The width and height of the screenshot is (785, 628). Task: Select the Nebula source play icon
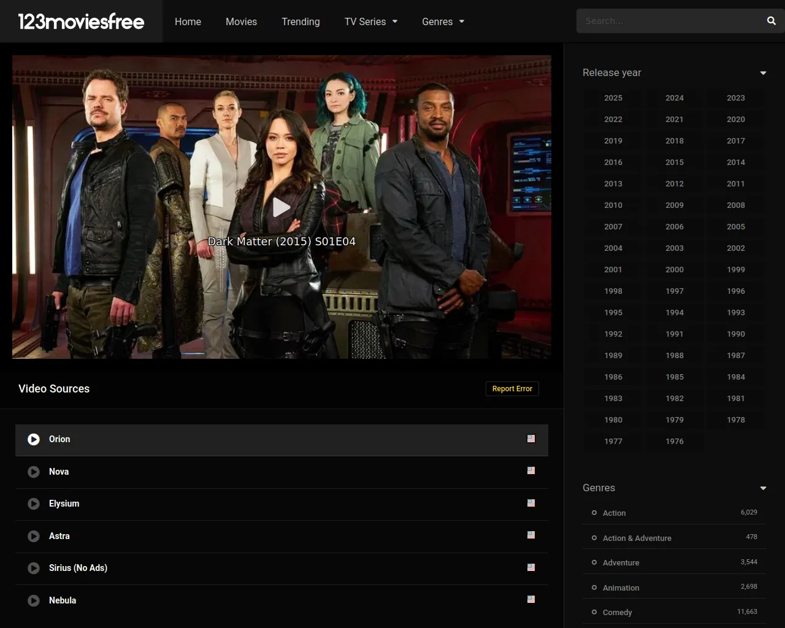34,600
